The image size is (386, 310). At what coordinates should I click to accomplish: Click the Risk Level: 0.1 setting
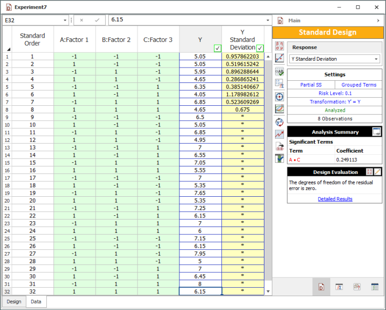[334, 93]
